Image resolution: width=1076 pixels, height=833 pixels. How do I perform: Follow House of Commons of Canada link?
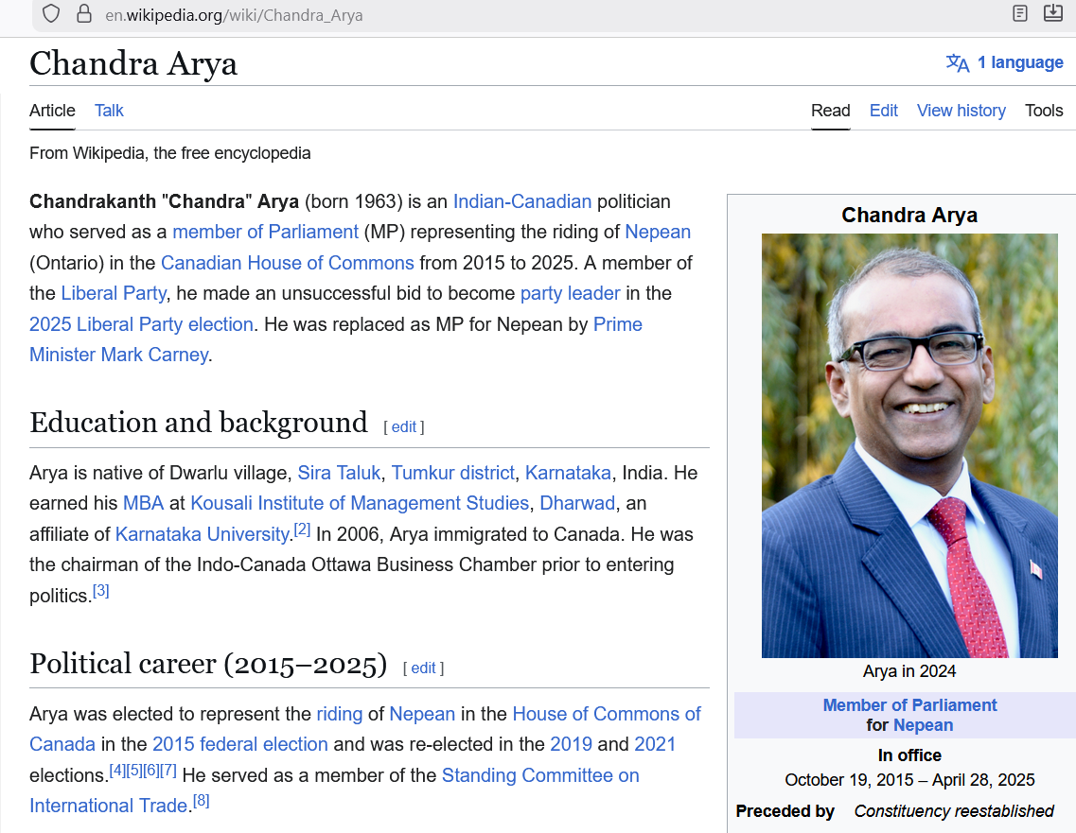[x=607, y=714]
